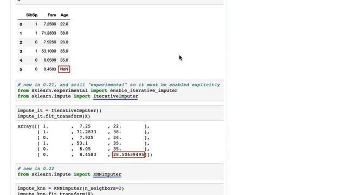Click the imputed value 28.50639495
The image size is (347, 195).
[128, 155]
